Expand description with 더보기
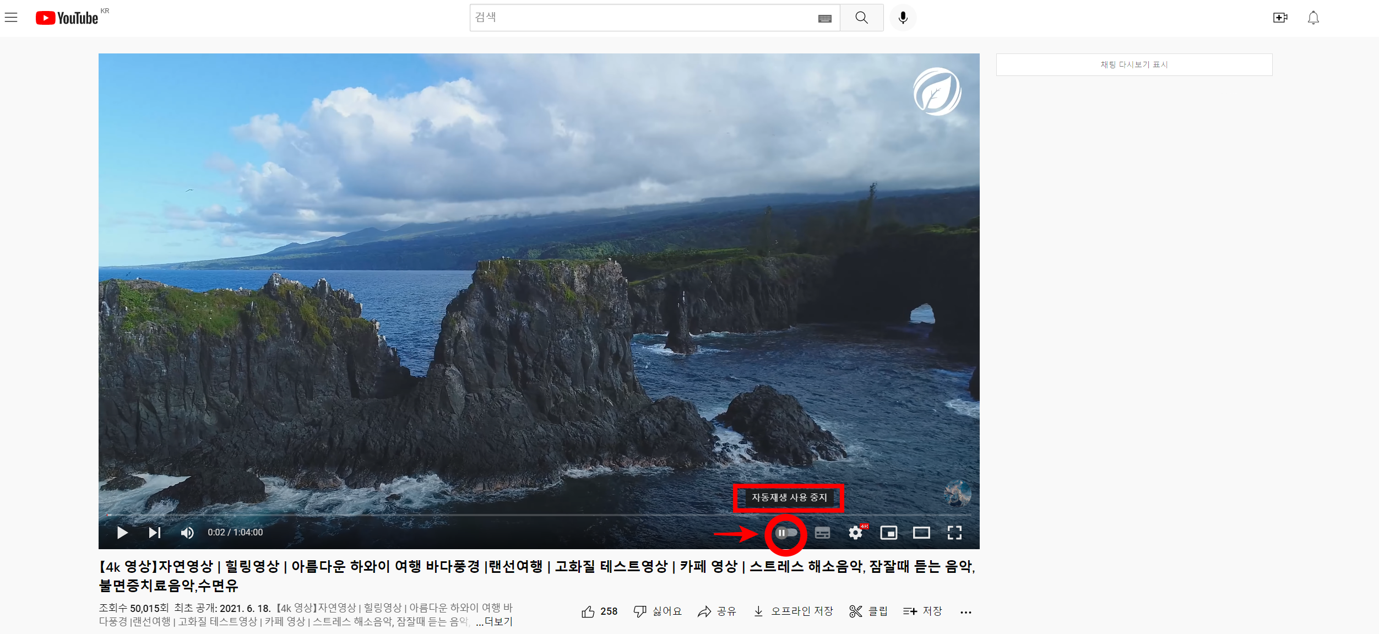The image size is (1379, 634). coord(498,622)
